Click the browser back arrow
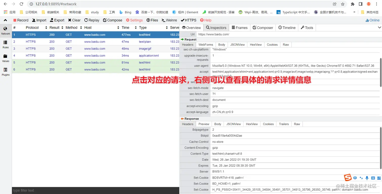 [5, 4]
